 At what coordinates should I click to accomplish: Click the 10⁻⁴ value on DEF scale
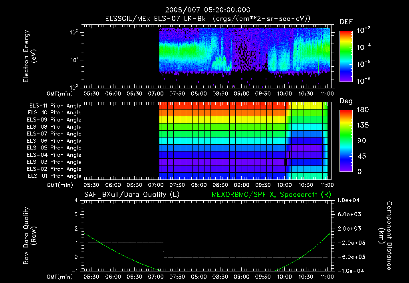point(363,47)
